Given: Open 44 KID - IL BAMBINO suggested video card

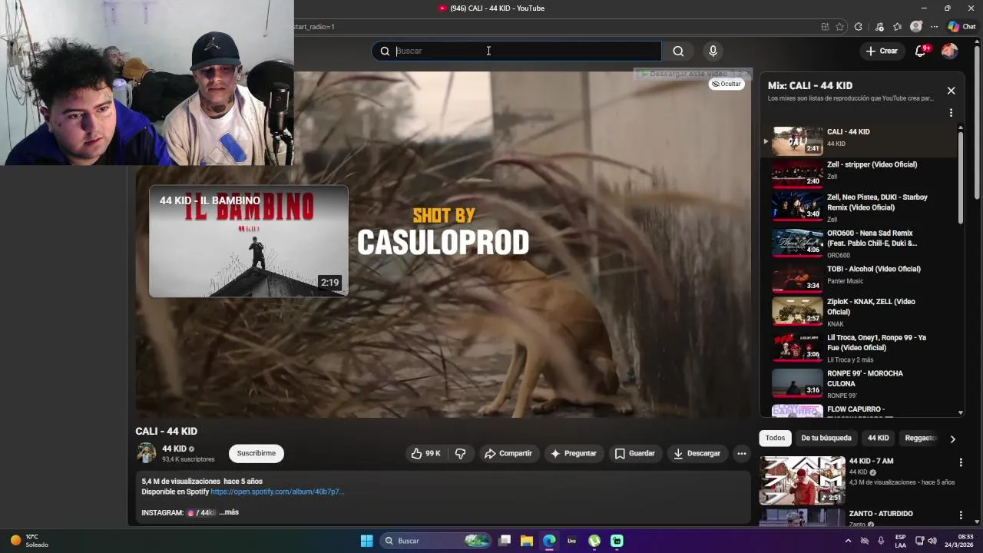Looking at the screenshot, I should [248, 241].
